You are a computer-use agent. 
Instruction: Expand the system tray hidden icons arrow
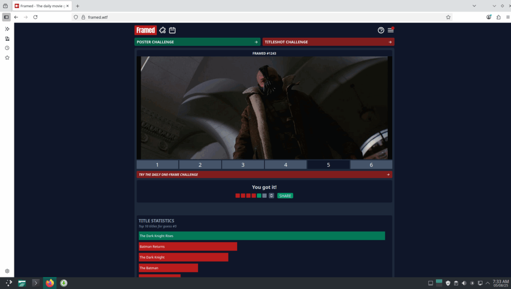(488, 283)
